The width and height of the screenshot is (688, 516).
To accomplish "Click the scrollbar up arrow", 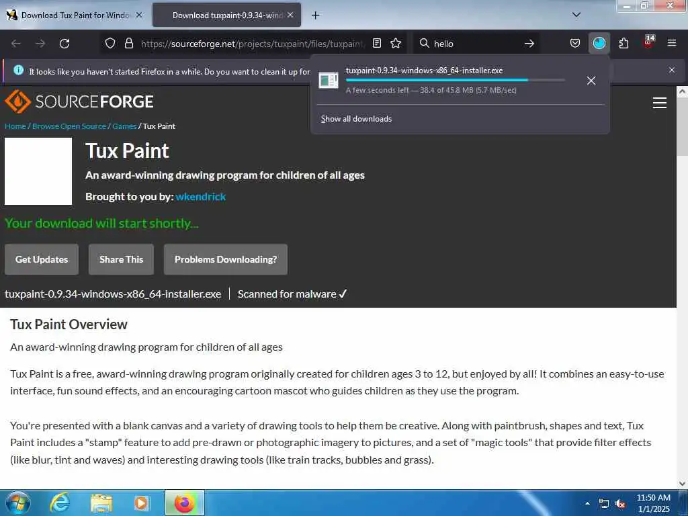I will pyautogui.click(x=682, y=91).
